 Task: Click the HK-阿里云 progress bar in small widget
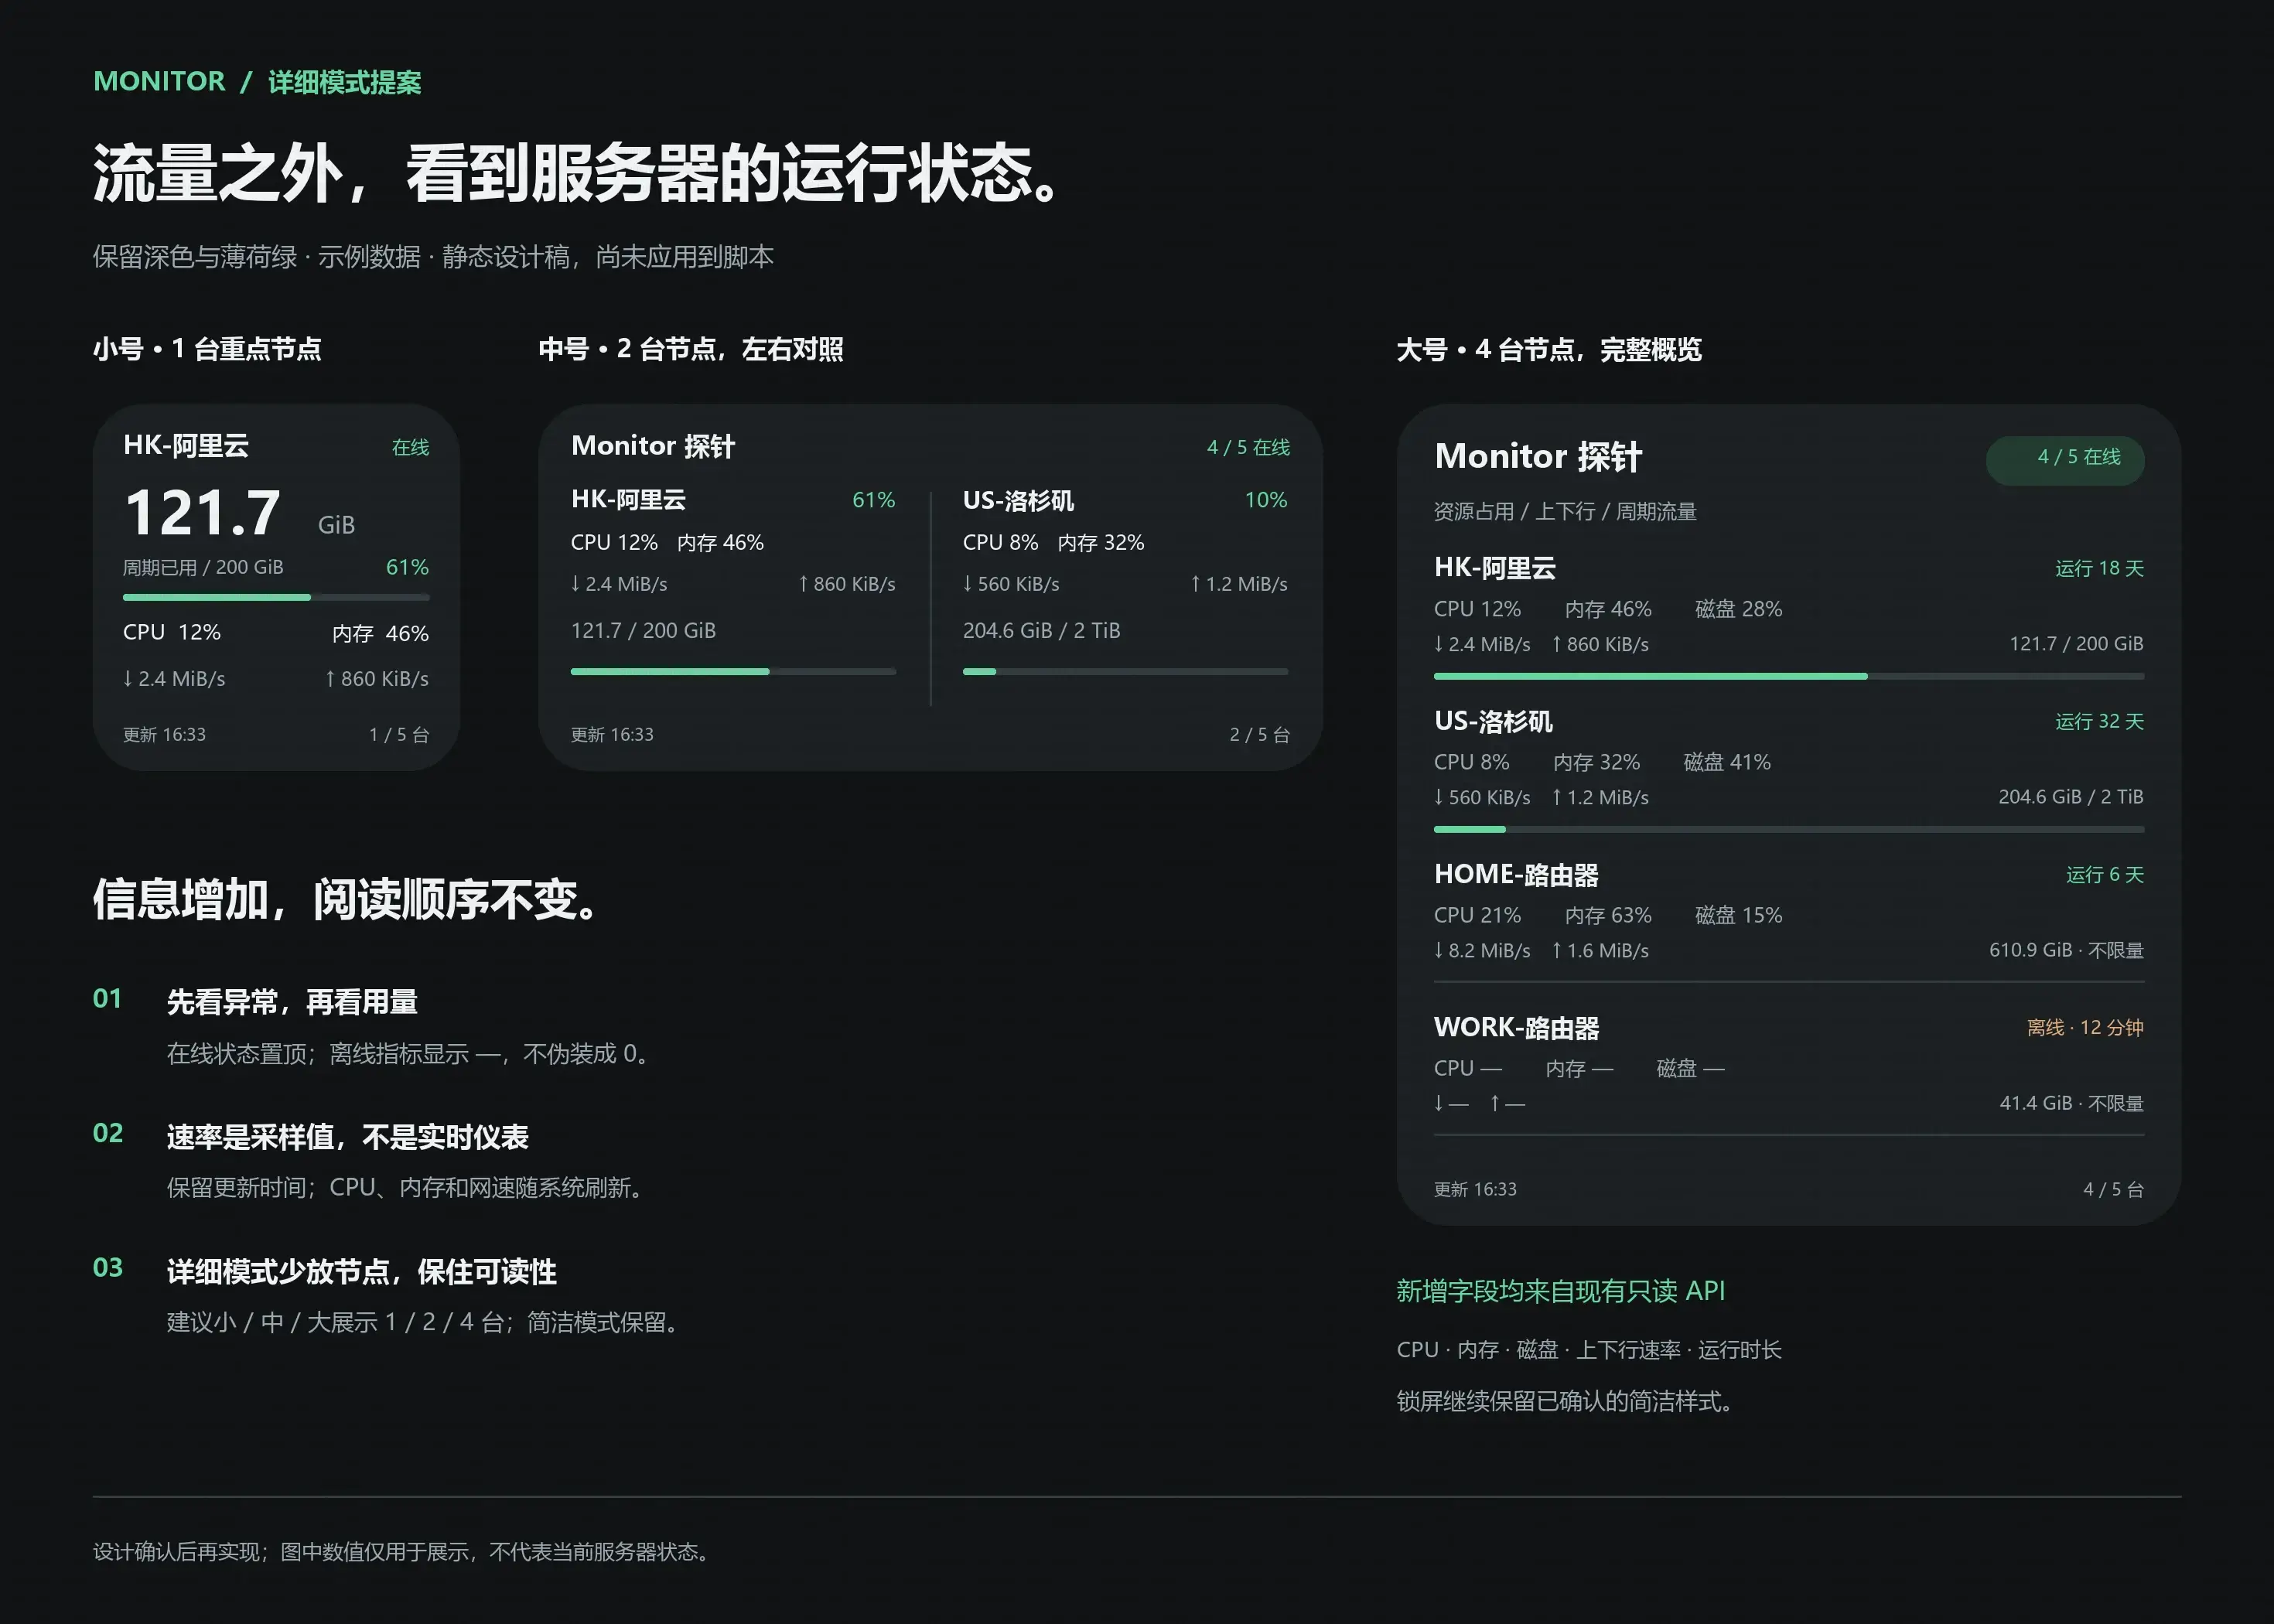coord(276,597)
